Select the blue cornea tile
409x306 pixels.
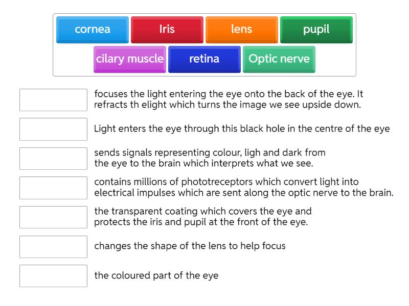coord(93,30)
